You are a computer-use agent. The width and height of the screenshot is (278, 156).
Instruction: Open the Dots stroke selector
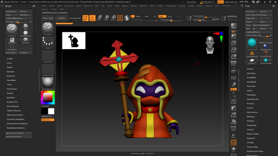coord(48,43)
